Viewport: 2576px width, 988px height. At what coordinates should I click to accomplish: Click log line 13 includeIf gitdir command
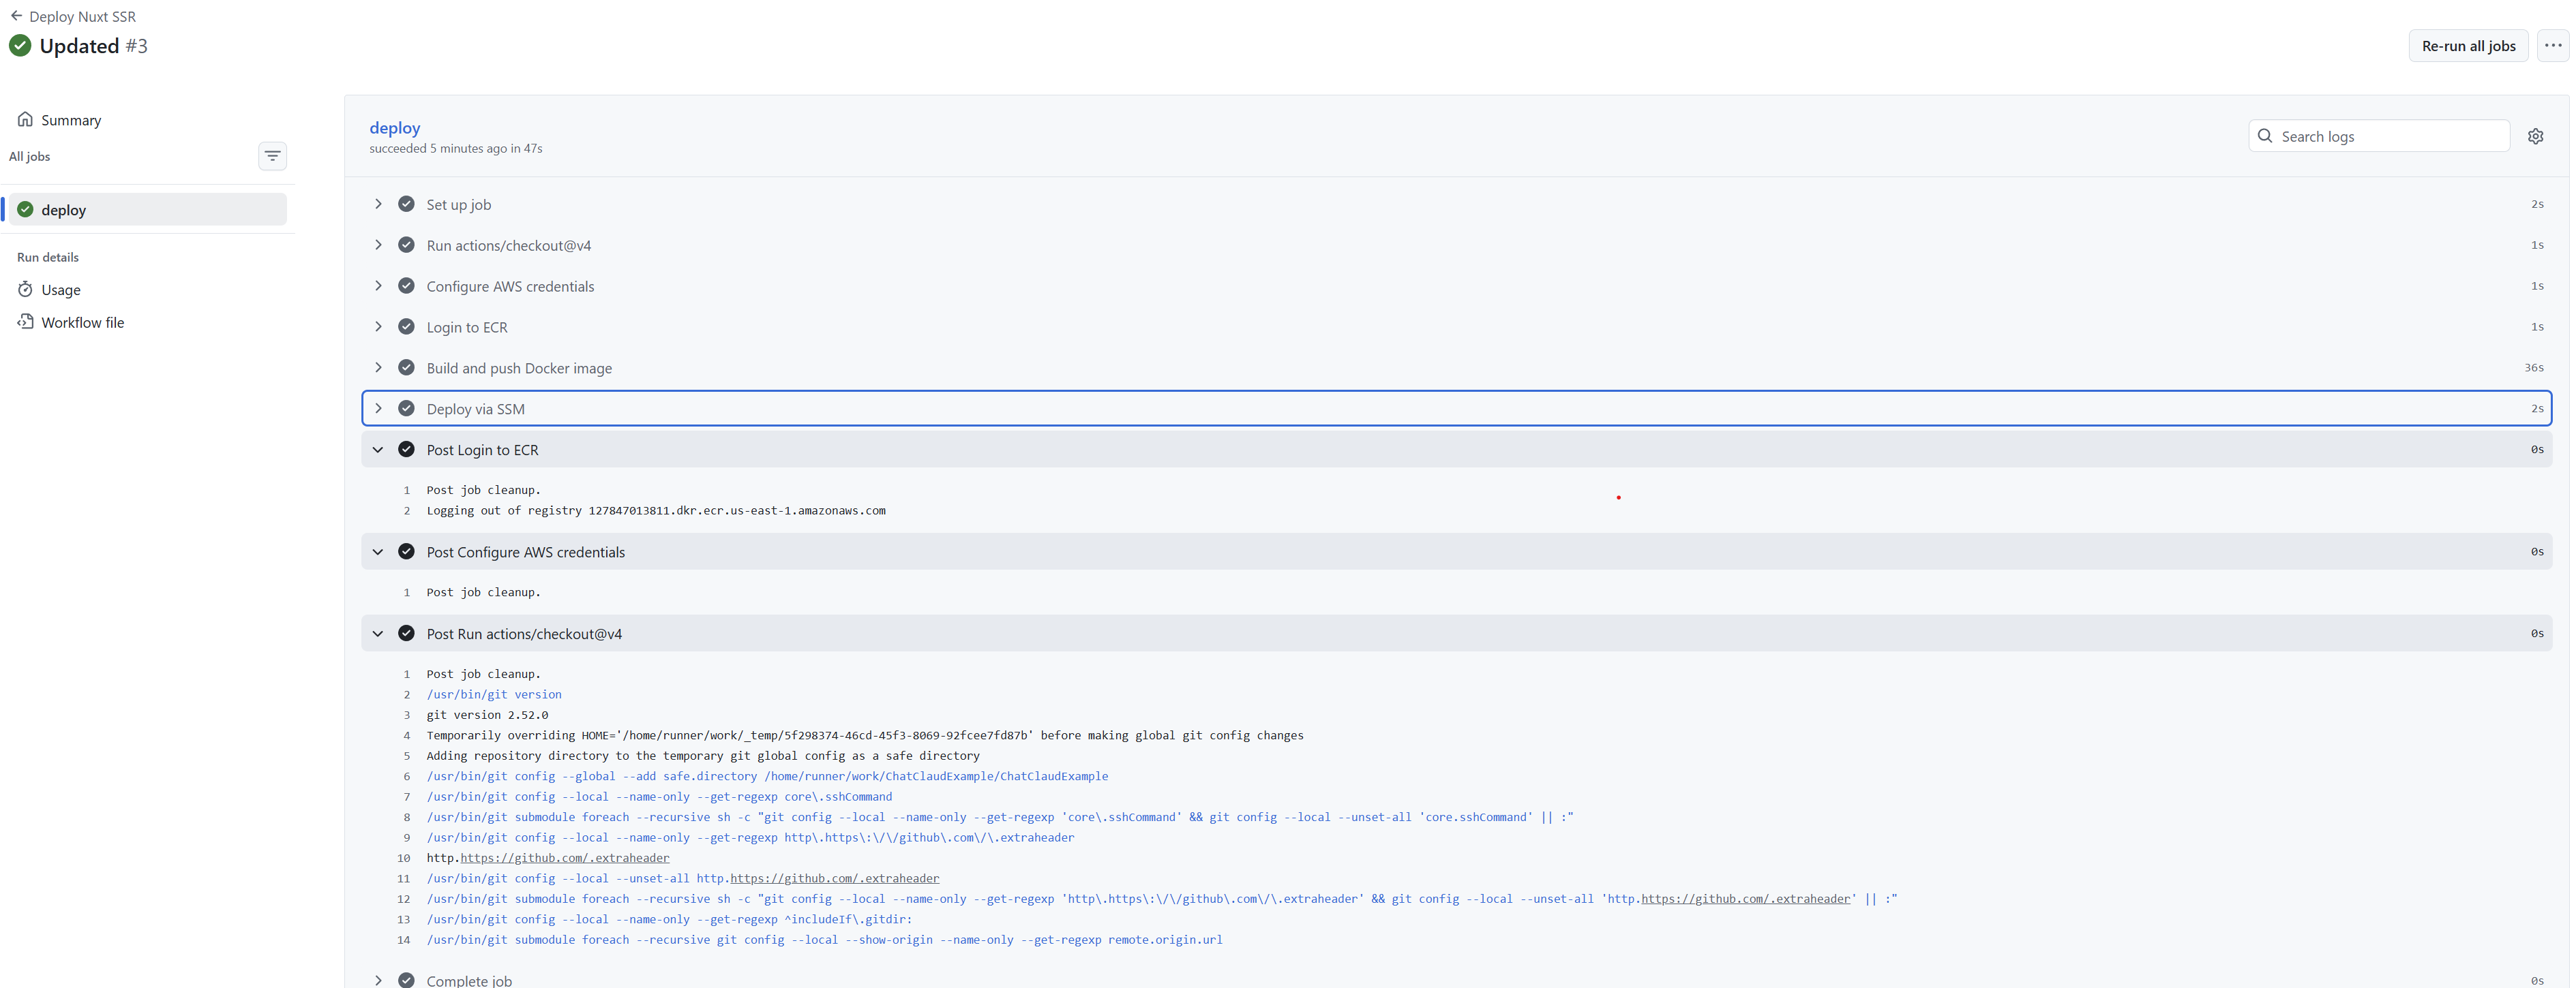click(x=669, y=919)
